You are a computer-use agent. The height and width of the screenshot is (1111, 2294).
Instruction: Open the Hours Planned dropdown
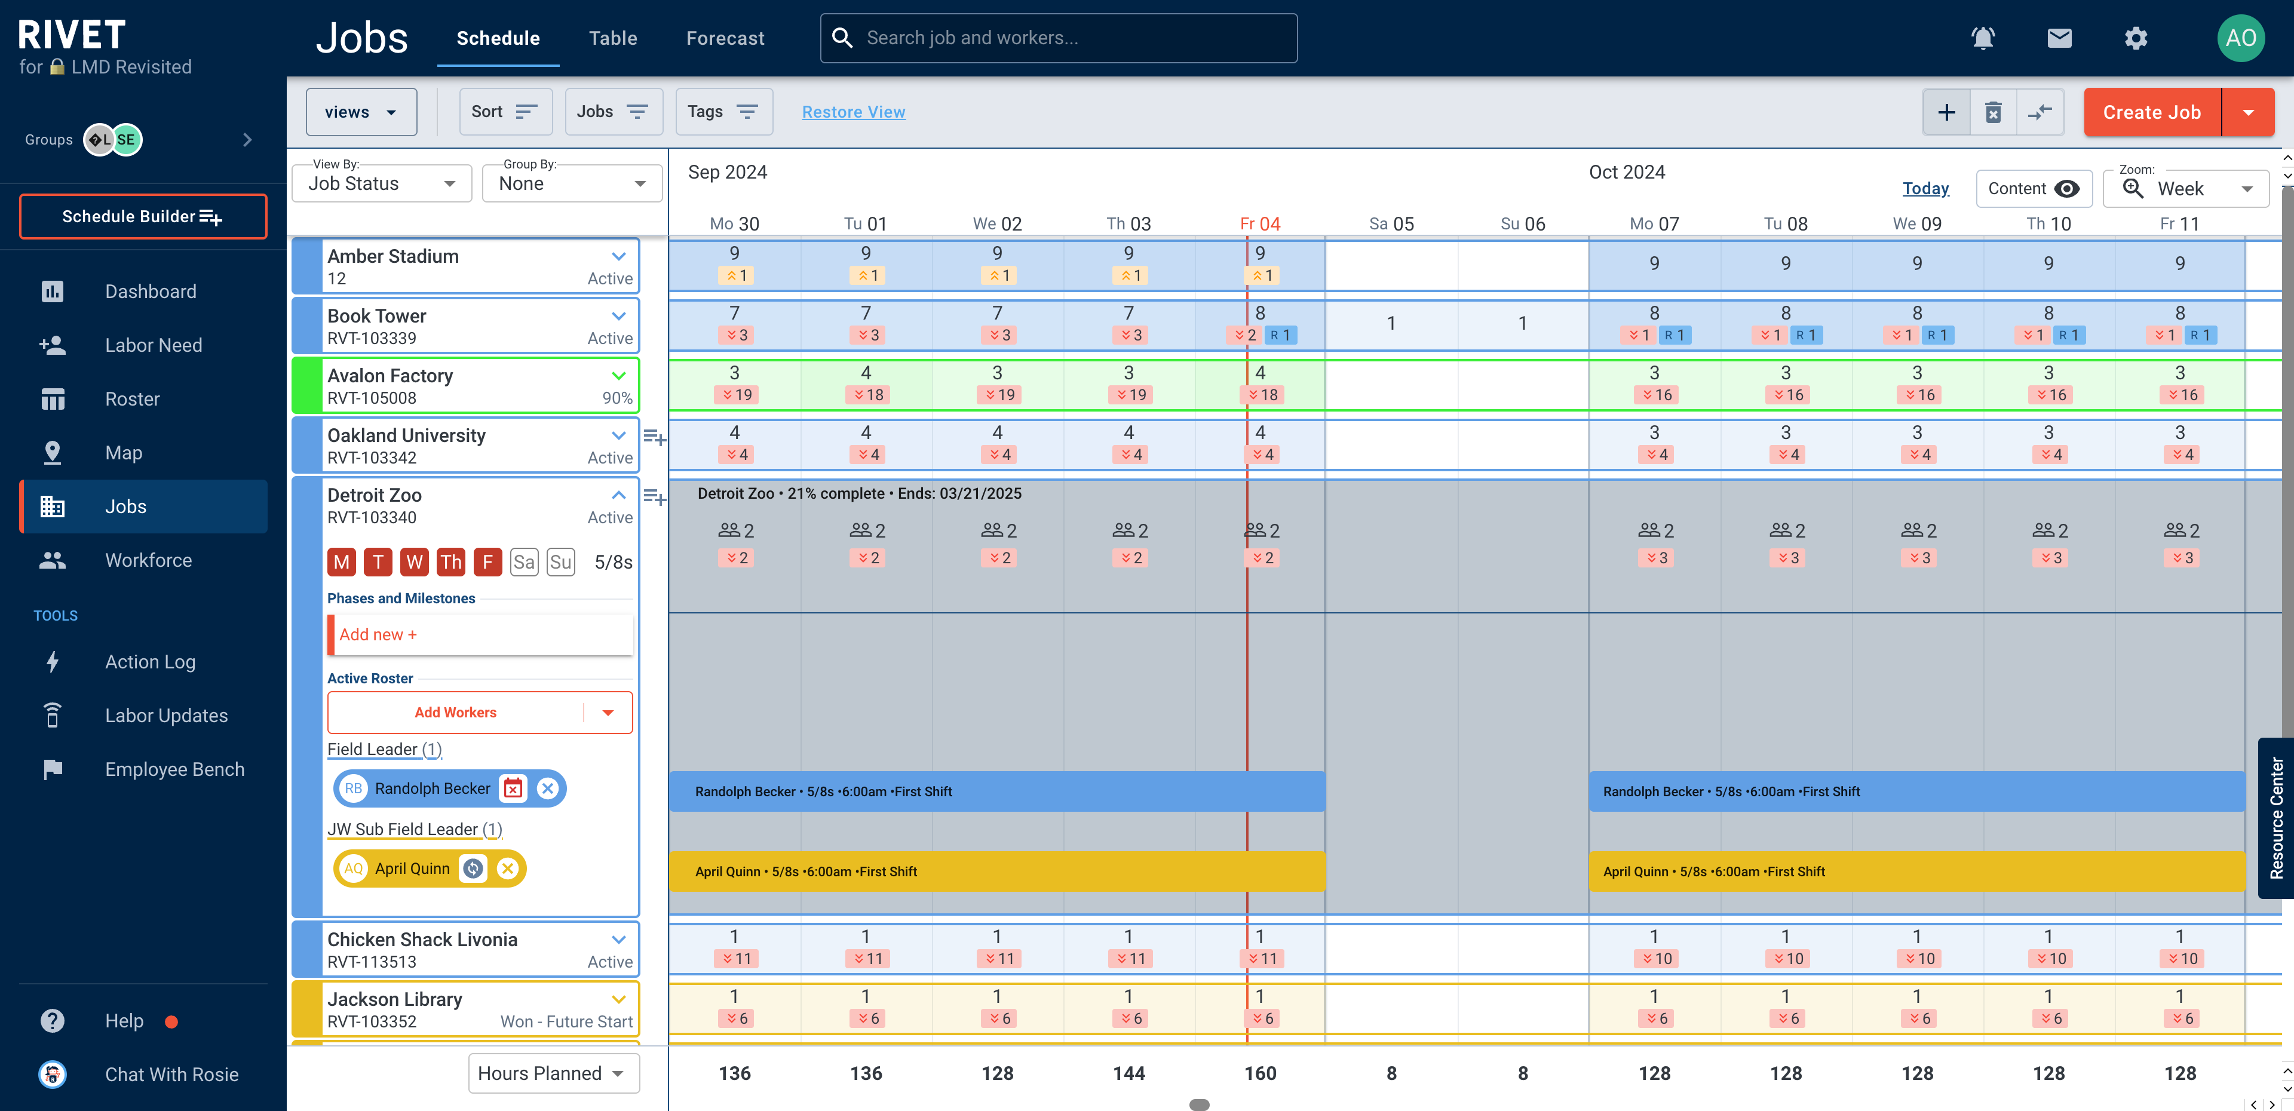(x=554, y=1073)
